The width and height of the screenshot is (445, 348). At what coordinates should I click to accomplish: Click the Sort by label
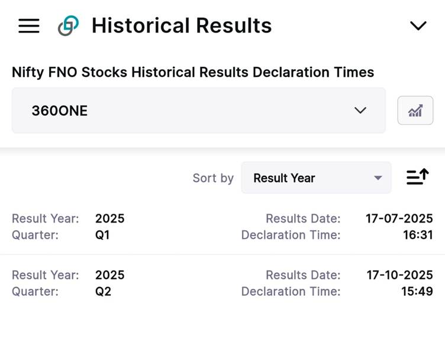point(213,178)
